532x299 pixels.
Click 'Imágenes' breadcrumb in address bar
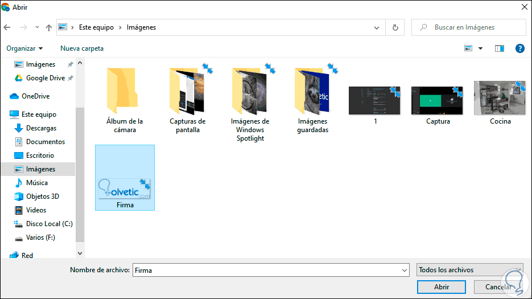point(141,27)
